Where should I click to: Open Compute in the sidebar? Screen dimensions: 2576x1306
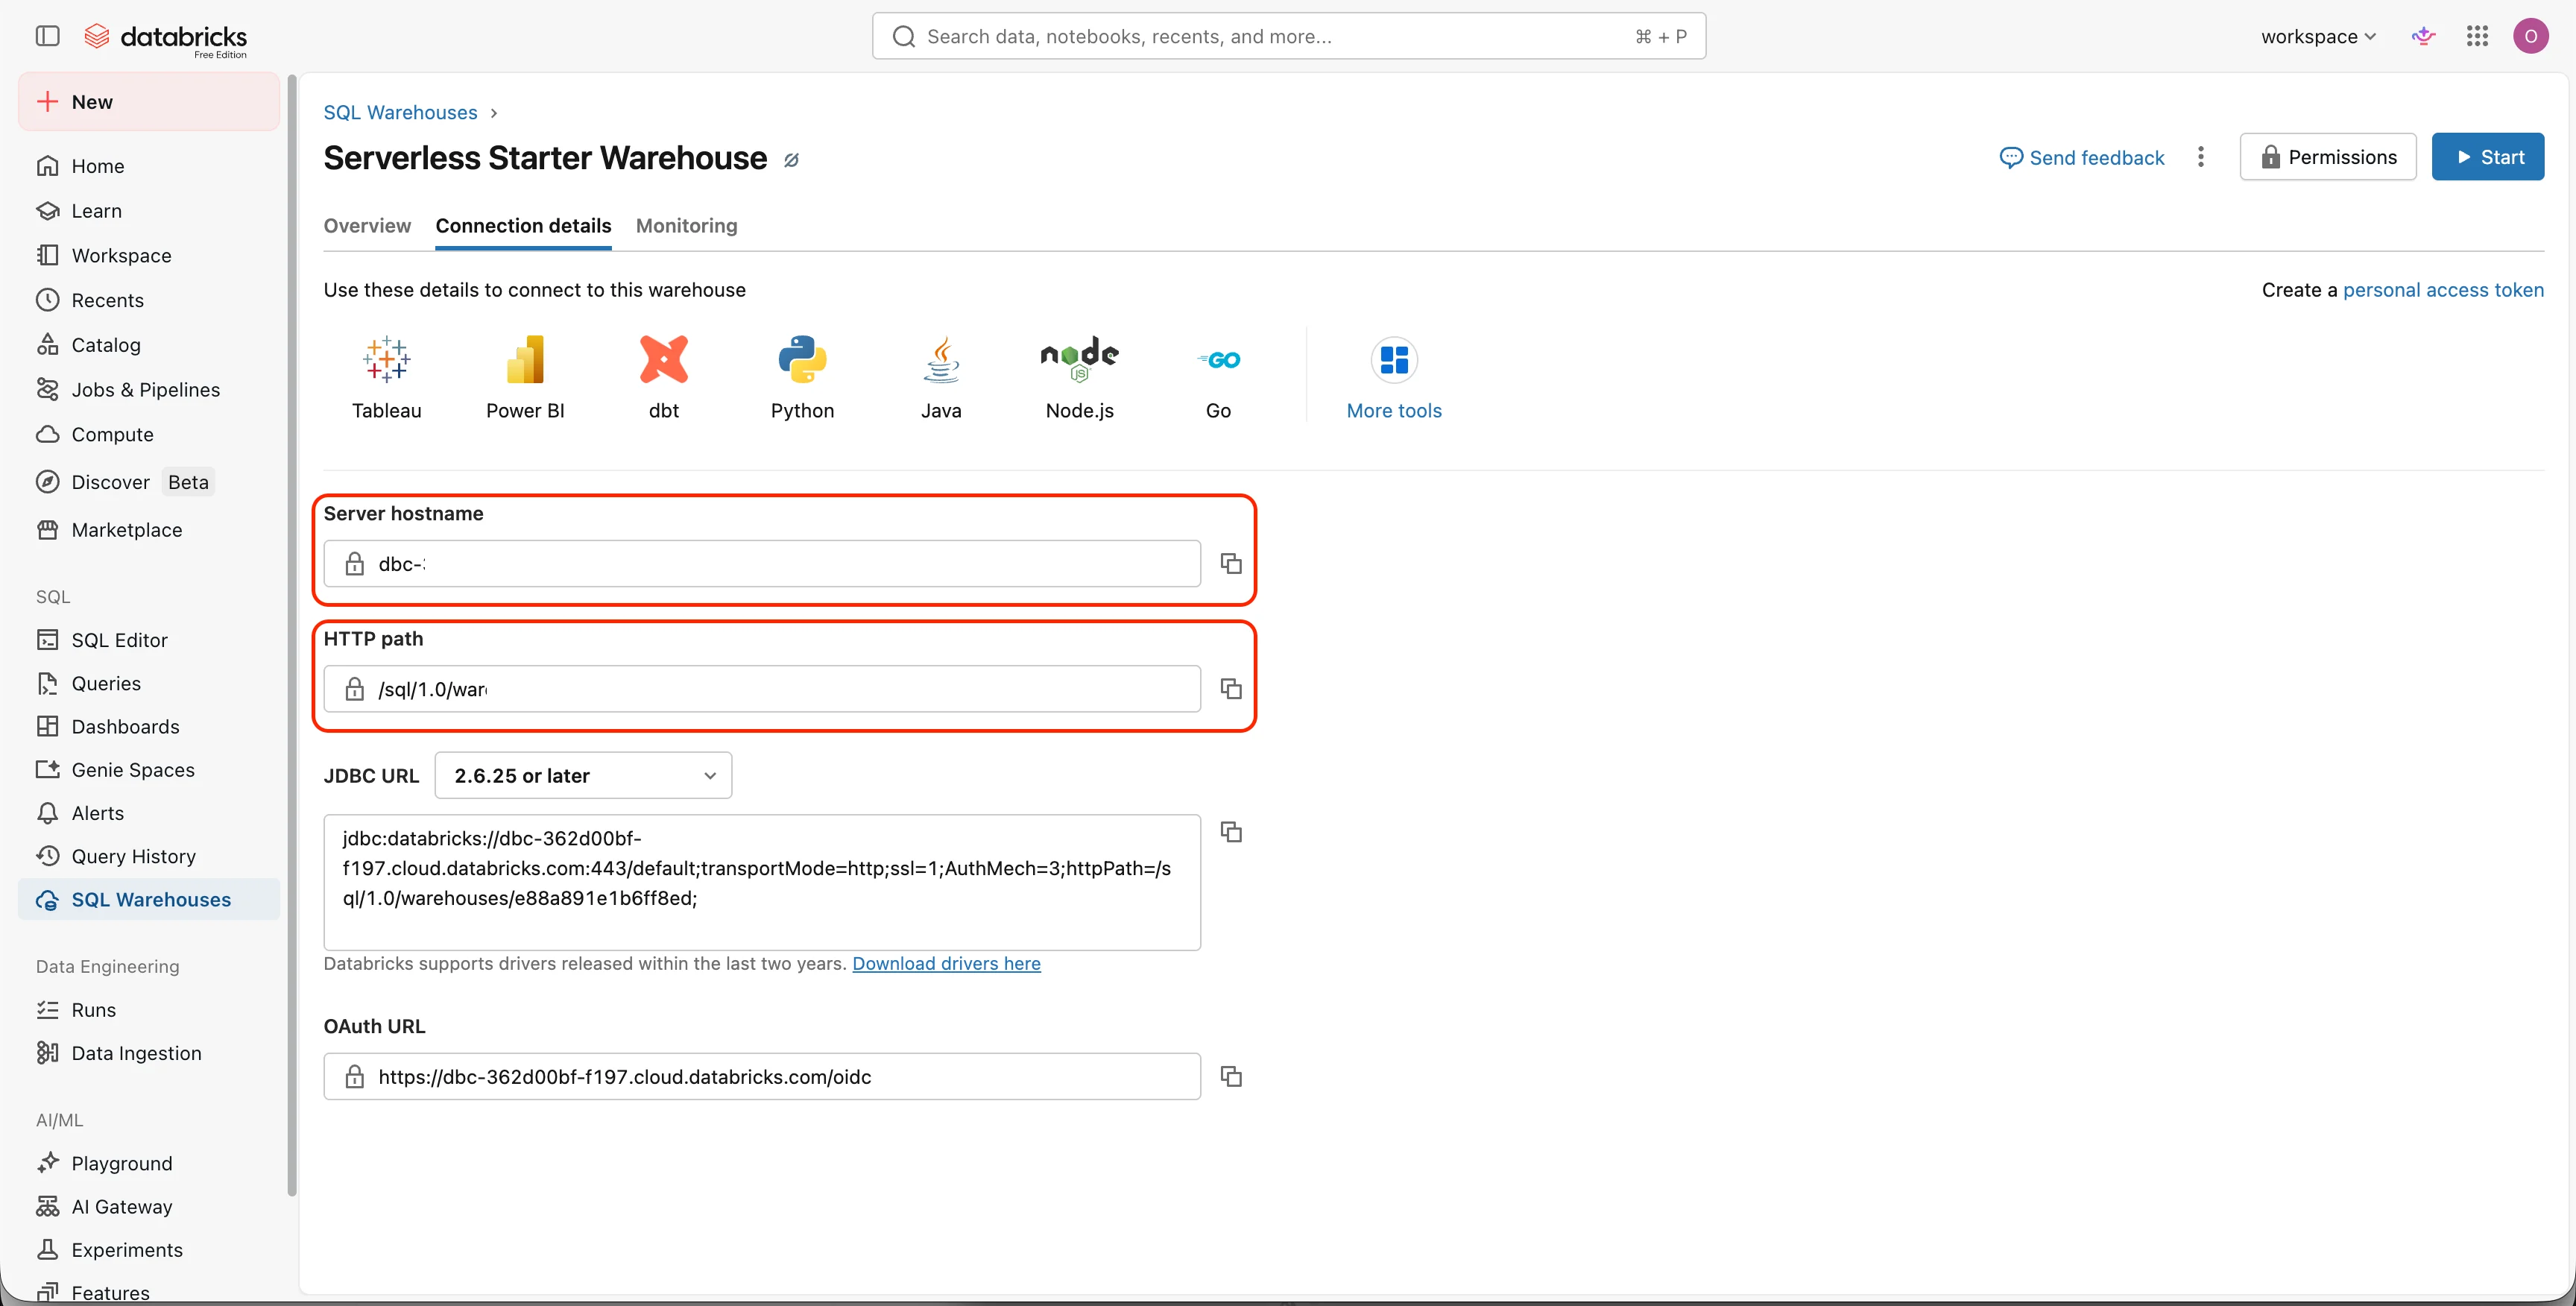(x=148, y=435)
